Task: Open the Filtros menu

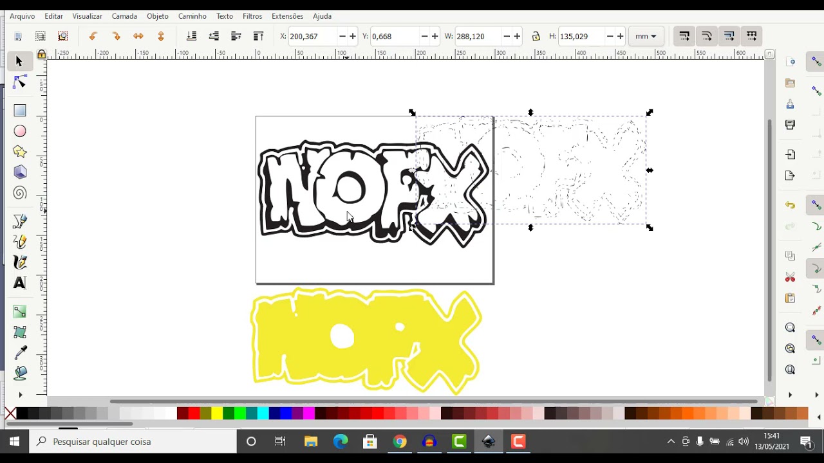Action: coord(252,16)
